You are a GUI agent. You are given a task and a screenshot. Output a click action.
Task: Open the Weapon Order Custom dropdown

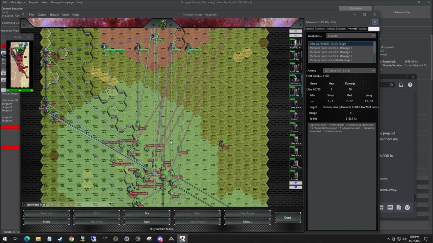pyautogui.click(x=351, y=36)
